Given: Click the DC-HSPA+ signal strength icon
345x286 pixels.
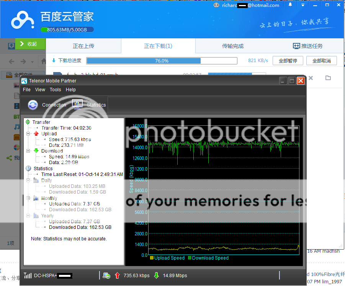Looking at the screenshot, I should [28, 275].
